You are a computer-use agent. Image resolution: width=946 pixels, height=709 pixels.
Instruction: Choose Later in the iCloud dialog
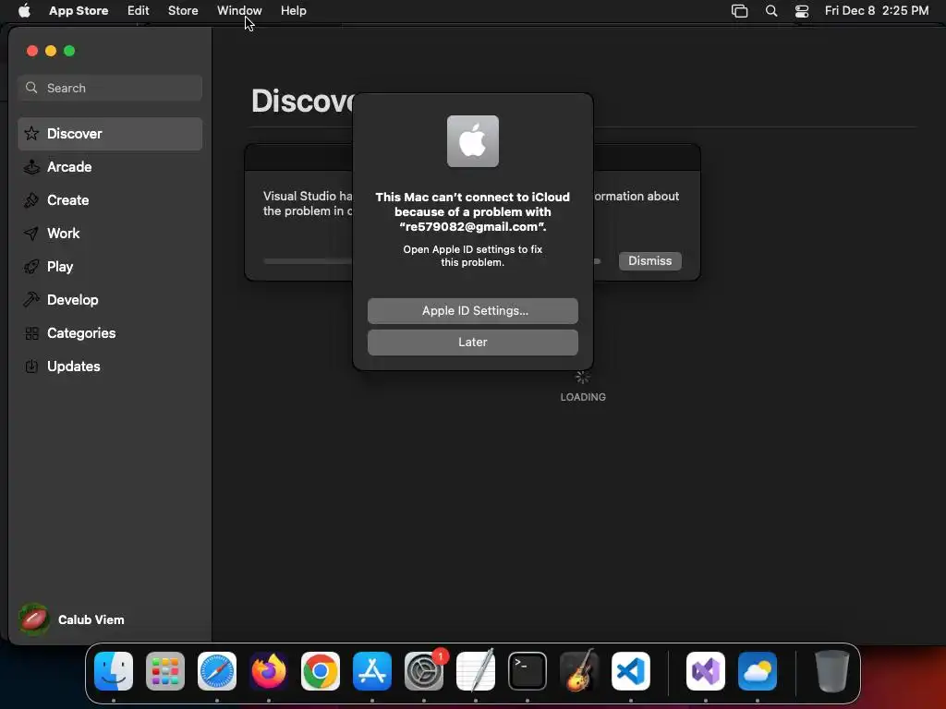pos(472,342)
